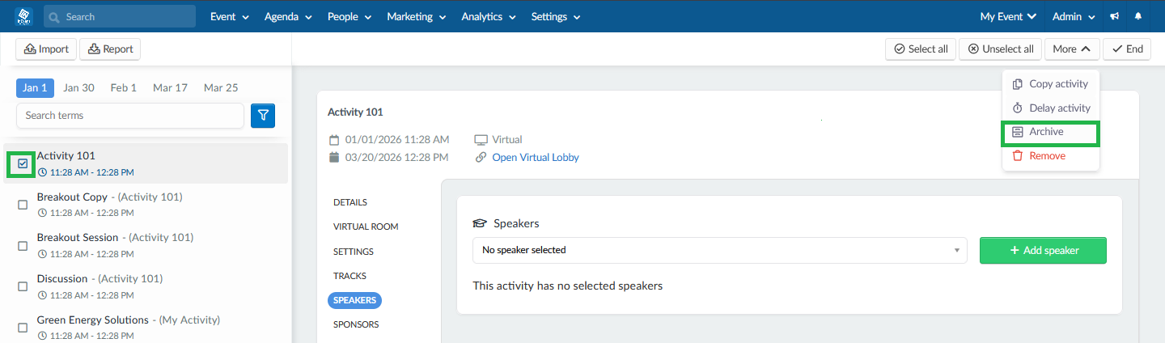Click the chain link icon beside Open Virtual Lobby
Image resolution: width=1165 pixels, height=343 pixels.
(x=481, y=158)
